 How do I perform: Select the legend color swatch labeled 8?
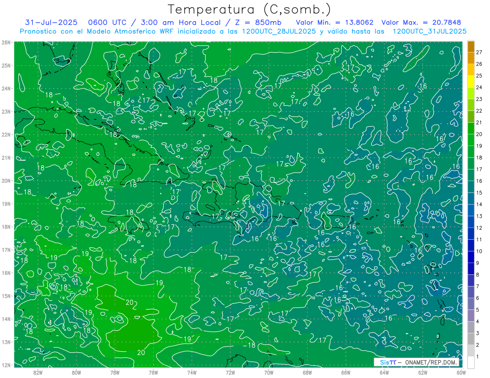point(471,269)
